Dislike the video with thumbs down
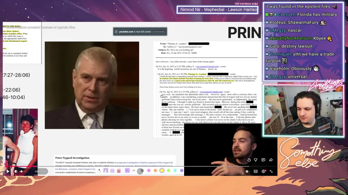The image size is (348, 195). click(x=256, y=160)
